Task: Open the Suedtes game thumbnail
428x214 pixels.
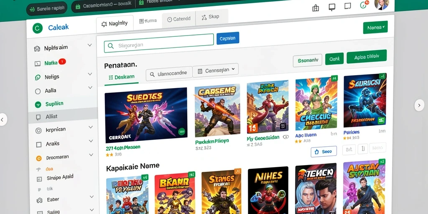Action: (x=146, y=115)
